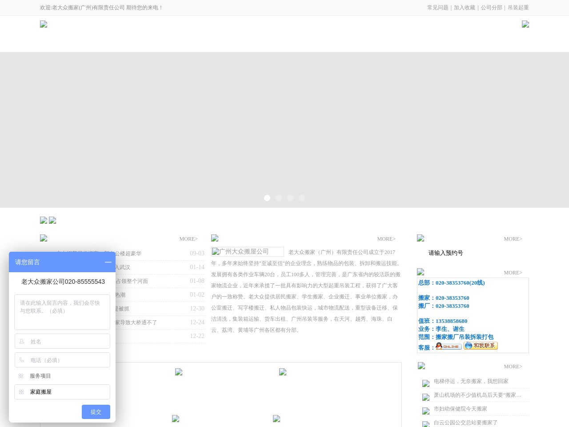Click the 广州大众搬屋公司 intro image
The width and height of the screenshot is (569, 427).
pos(247,252)
